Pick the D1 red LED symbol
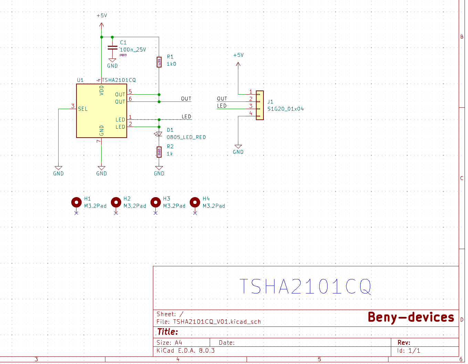 pos(159,134)
